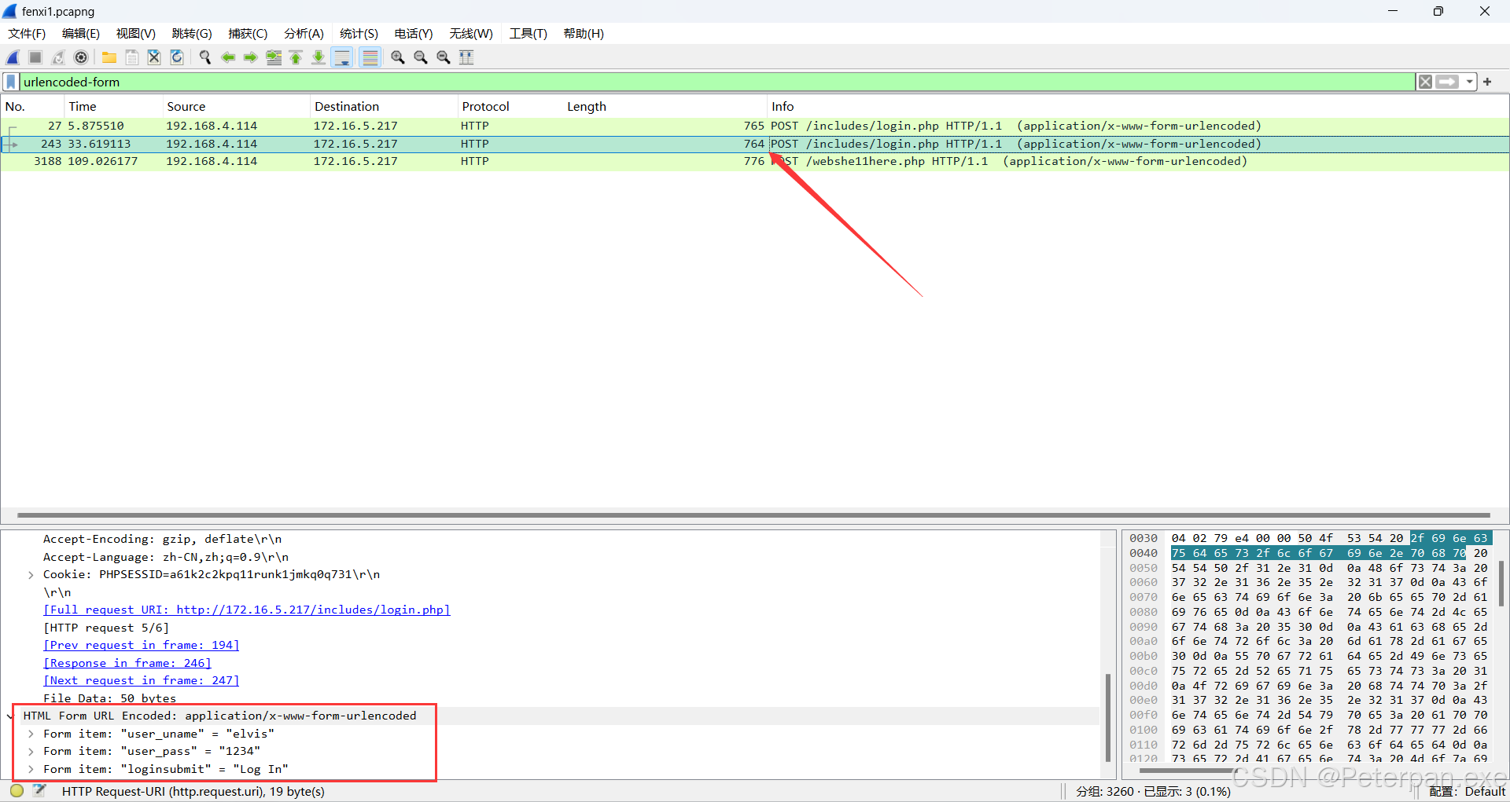Apply the display filter arrow button
1510x802 pixels.
point(1447,82)
